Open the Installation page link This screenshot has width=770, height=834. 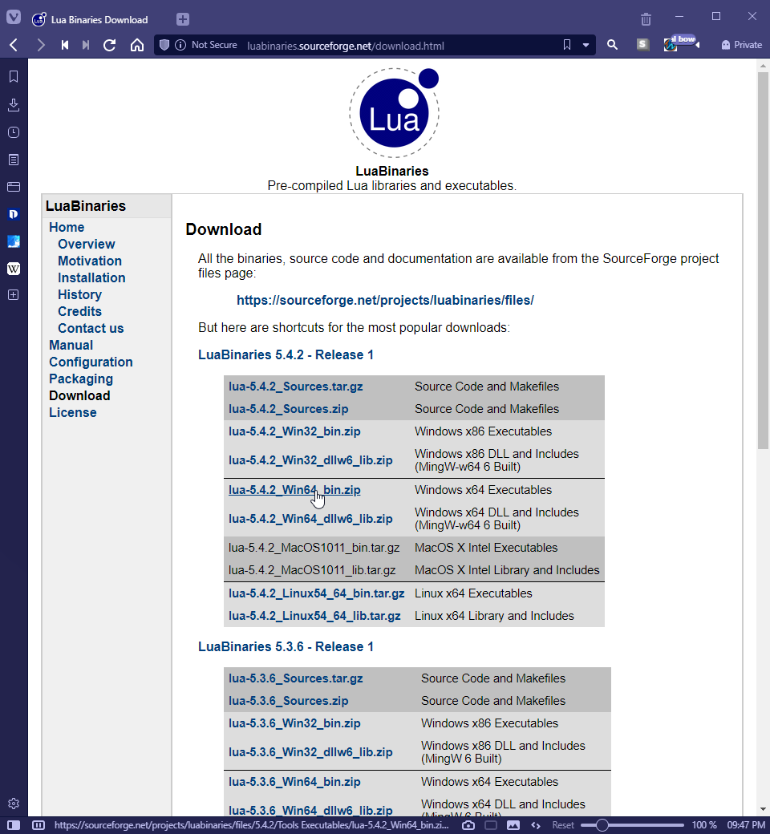(91, 277)
